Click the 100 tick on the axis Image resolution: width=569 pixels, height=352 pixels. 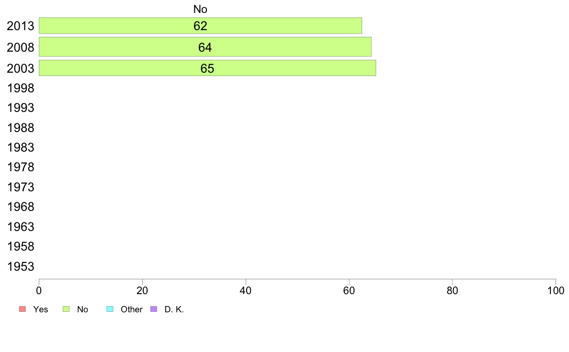(556, 290)
